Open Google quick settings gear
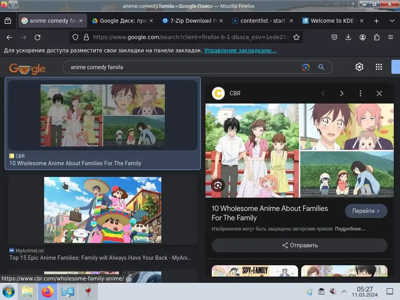 [x=359, y=67]
